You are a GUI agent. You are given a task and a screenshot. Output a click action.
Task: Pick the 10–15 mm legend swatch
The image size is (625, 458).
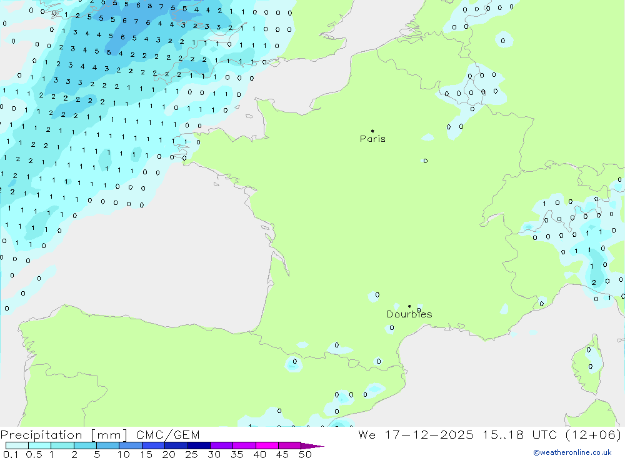[131, 446]
